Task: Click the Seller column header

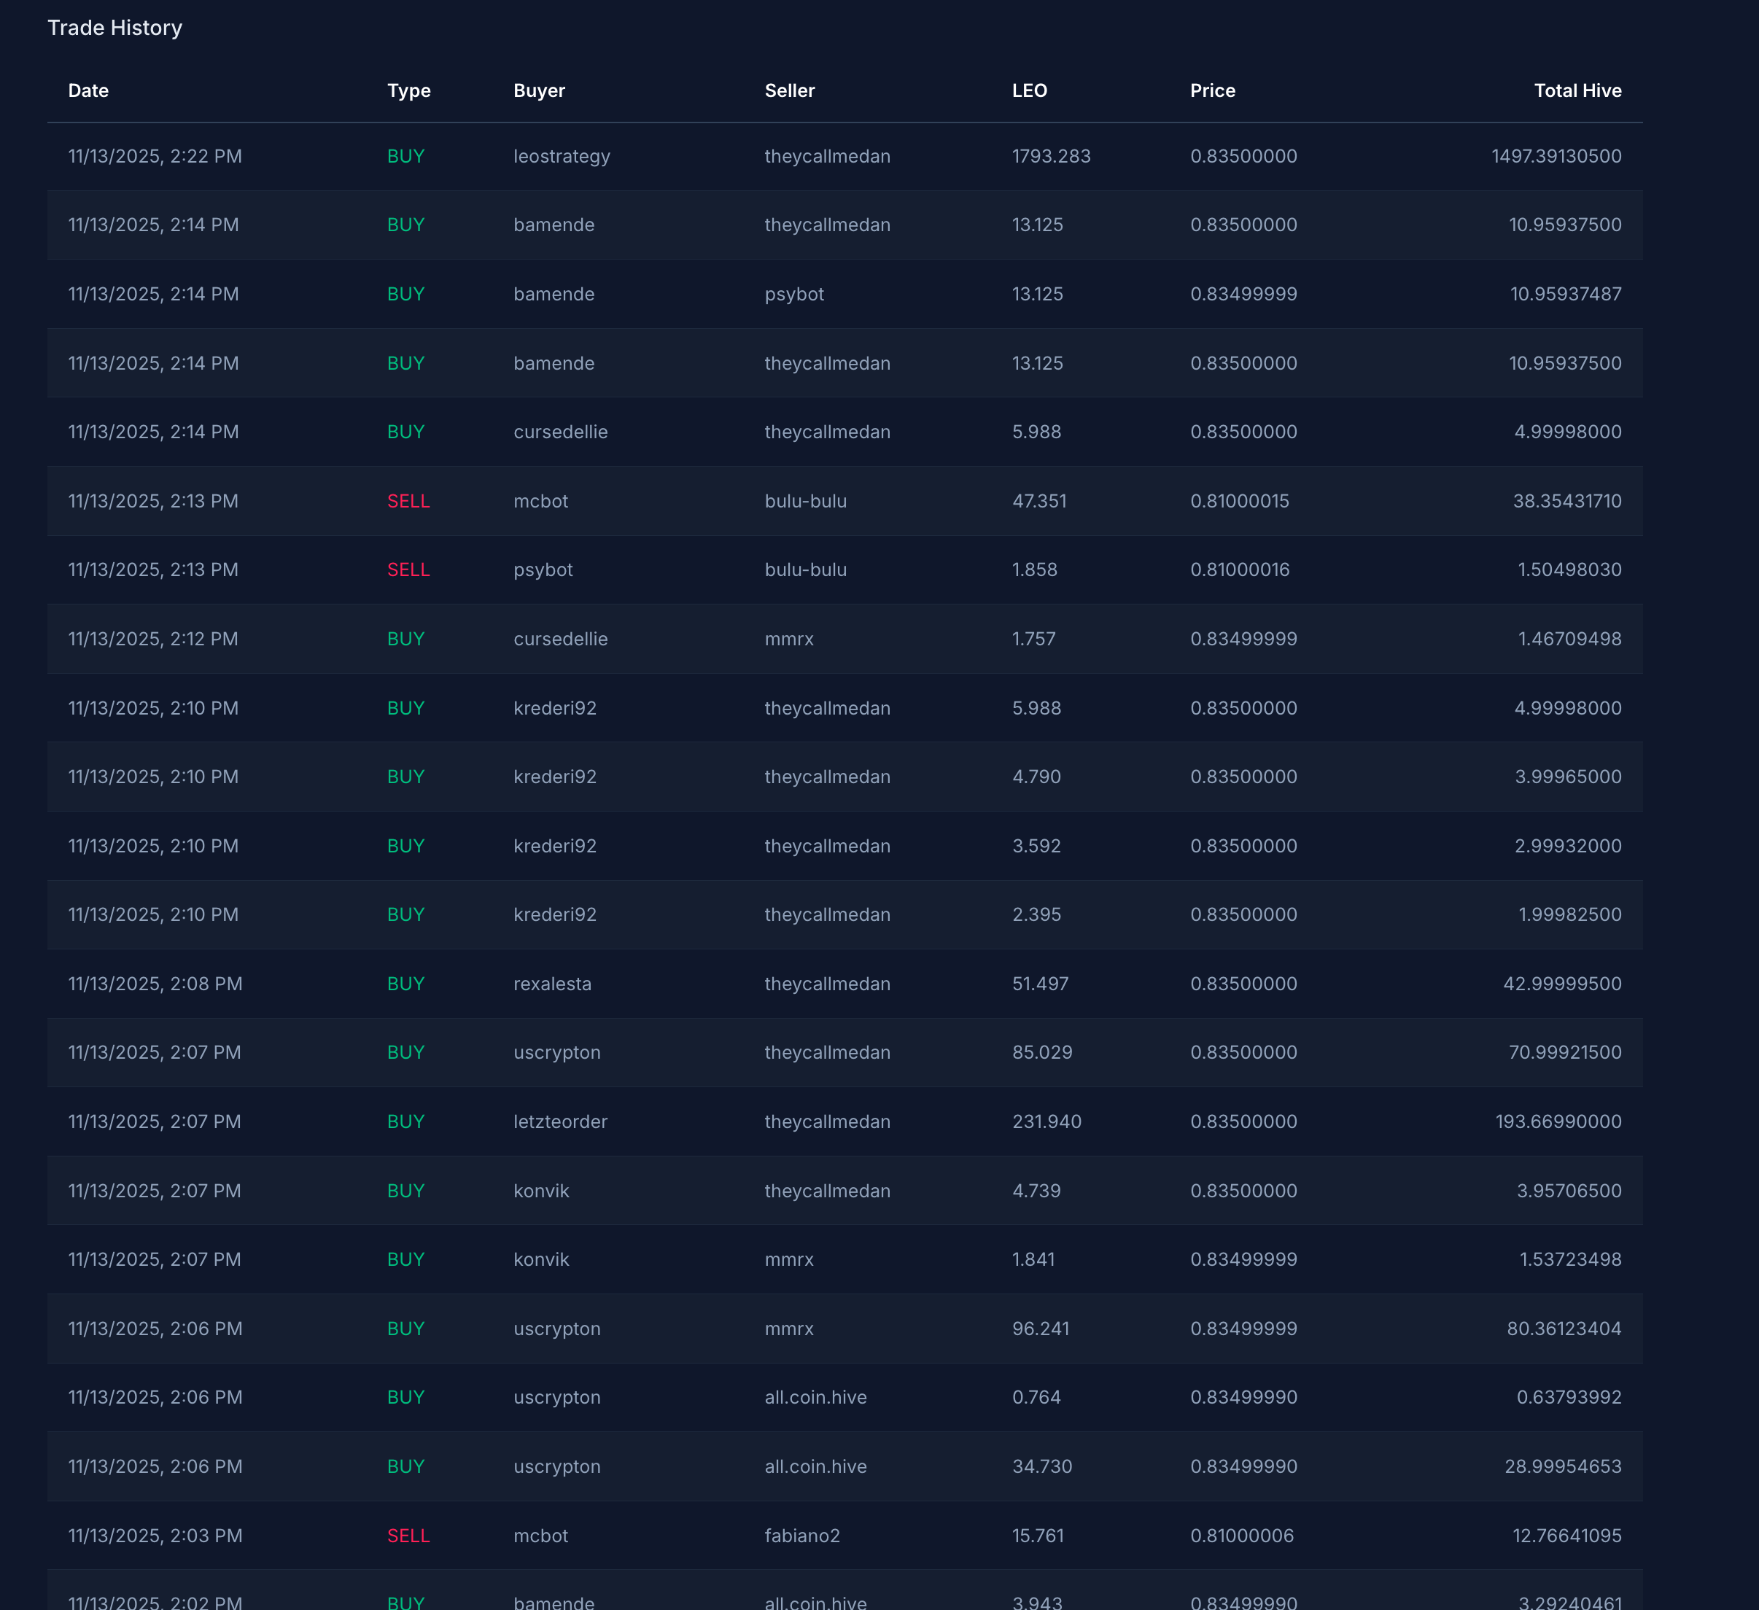Action: click(789, 90)
